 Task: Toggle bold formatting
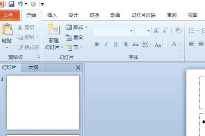click(97, 45)
